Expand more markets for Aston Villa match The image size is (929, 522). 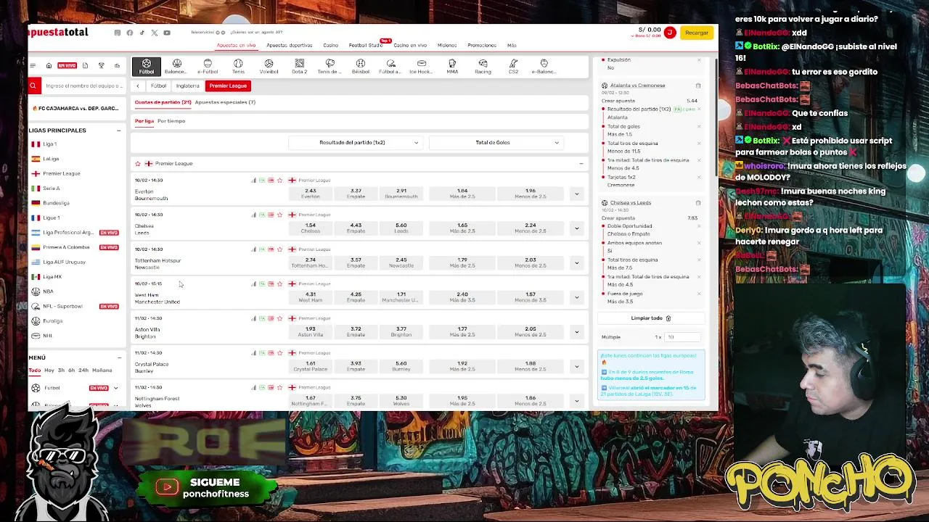(576, 332)
